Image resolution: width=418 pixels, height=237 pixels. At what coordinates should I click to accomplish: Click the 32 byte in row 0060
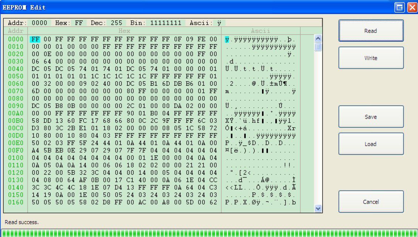[47, 84]
